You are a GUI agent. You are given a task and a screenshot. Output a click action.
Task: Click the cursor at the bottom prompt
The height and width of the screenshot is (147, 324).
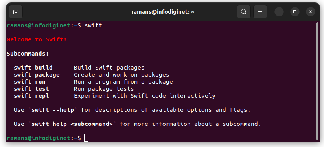87,138
